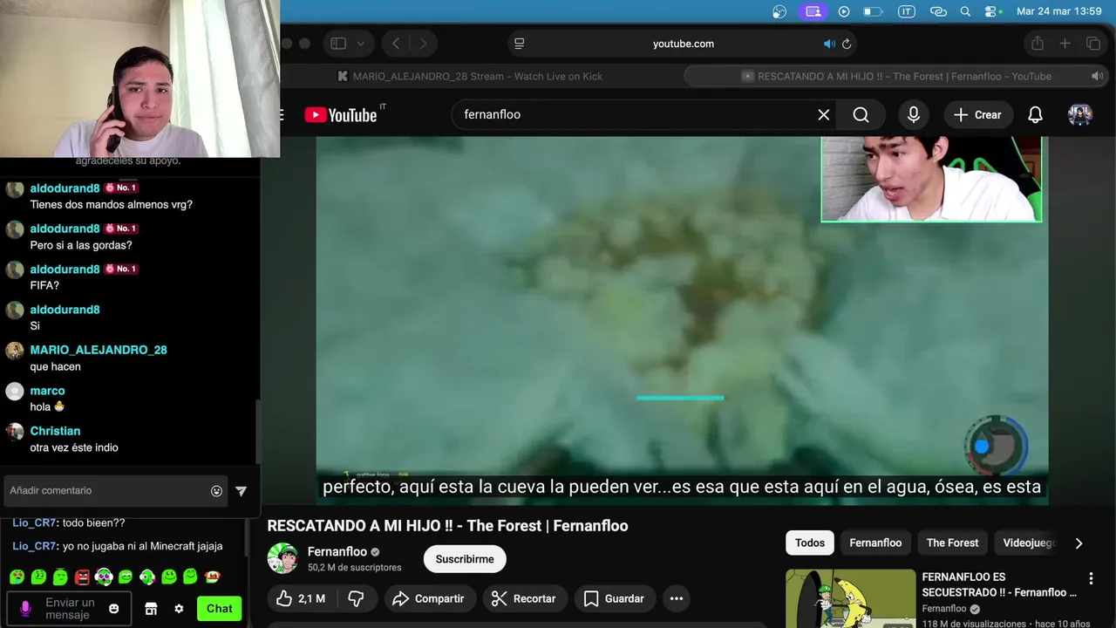The image size is (1116, 628).
Task: Open YouTube notifications bell
Action: tap(1035, 114)
